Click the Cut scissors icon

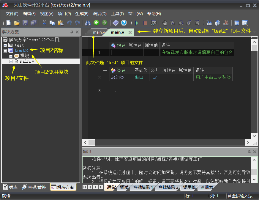44,23
